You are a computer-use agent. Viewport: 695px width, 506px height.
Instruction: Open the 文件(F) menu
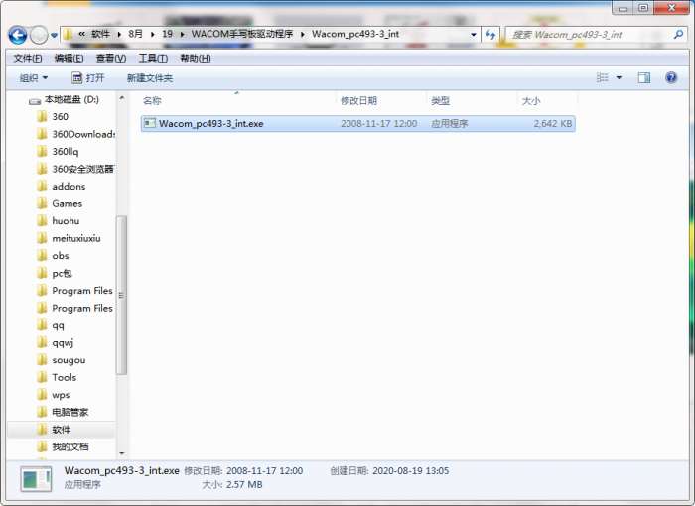[x=28, y=59]
